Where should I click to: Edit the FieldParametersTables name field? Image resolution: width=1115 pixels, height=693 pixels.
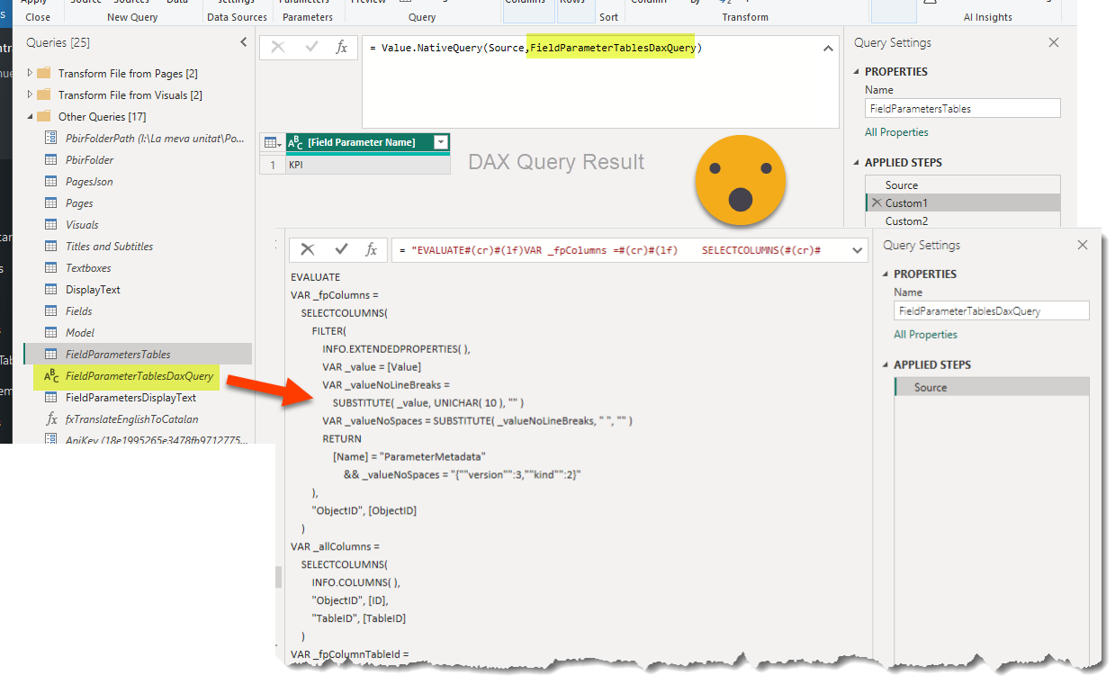pyautogui.click(x=962, y=109)
